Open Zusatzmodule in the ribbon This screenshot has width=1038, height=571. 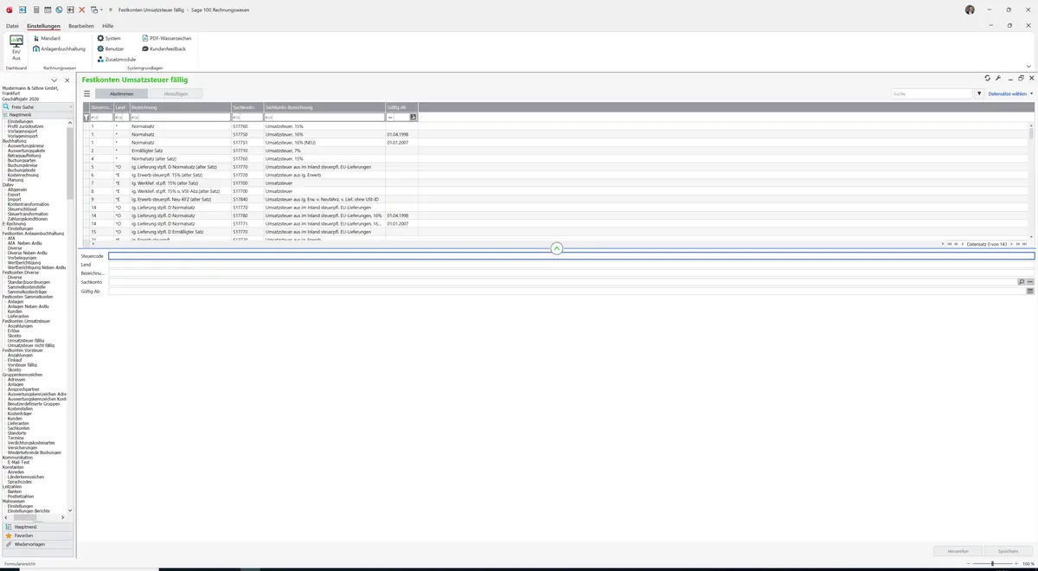[117, 60]
